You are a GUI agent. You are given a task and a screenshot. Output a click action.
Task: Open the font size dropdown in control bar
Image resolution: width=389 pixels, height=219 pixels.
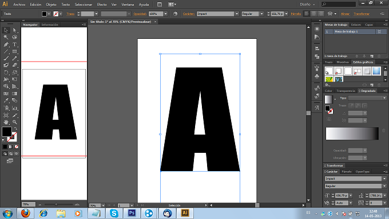pyautogui.click(x=286, y=14)
